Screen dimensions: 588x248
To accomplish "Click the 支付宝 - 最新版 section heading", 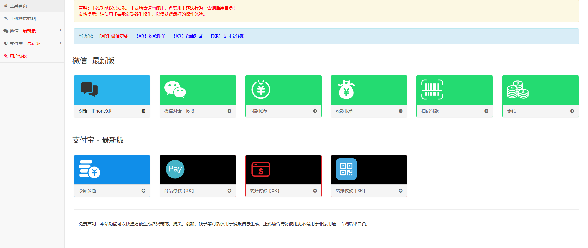I will click(x=98, y=140).
